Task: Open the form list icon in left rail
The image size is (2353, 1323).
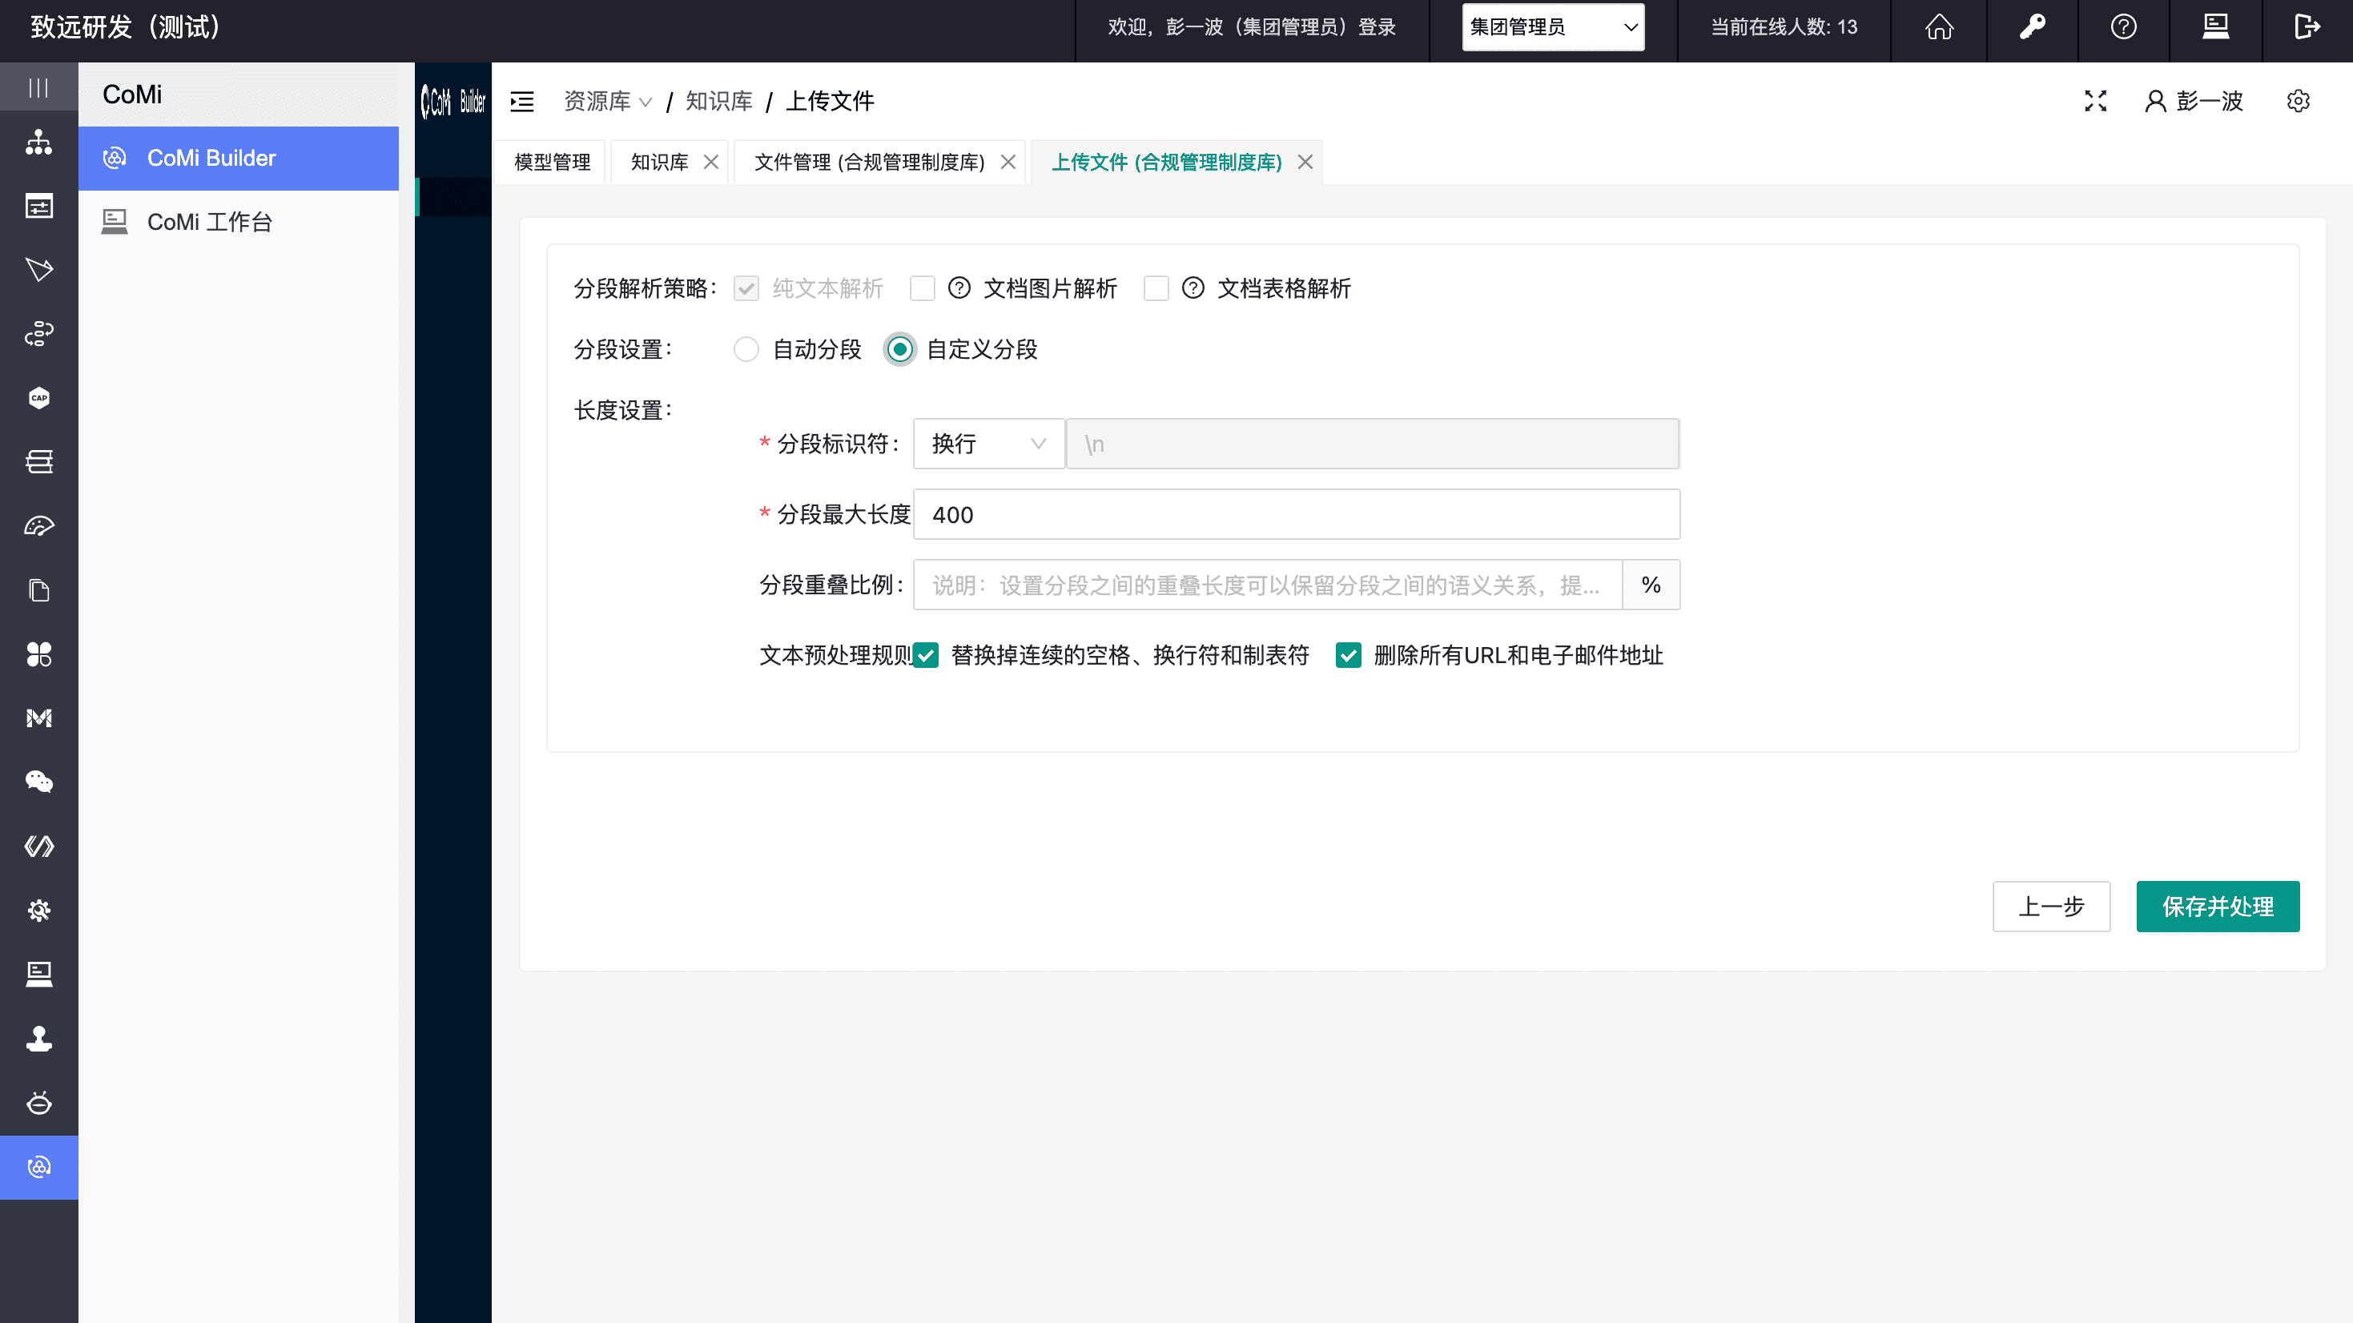Action: pyautogui.click(x=38, y=207)
